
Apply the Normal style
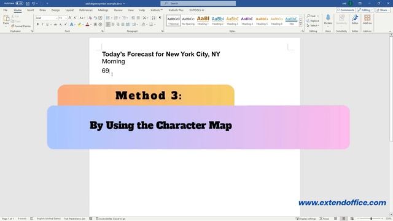click(173, 20)
